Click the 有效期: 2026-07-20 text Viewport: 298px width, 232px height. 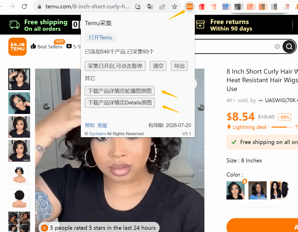point(169,125)
